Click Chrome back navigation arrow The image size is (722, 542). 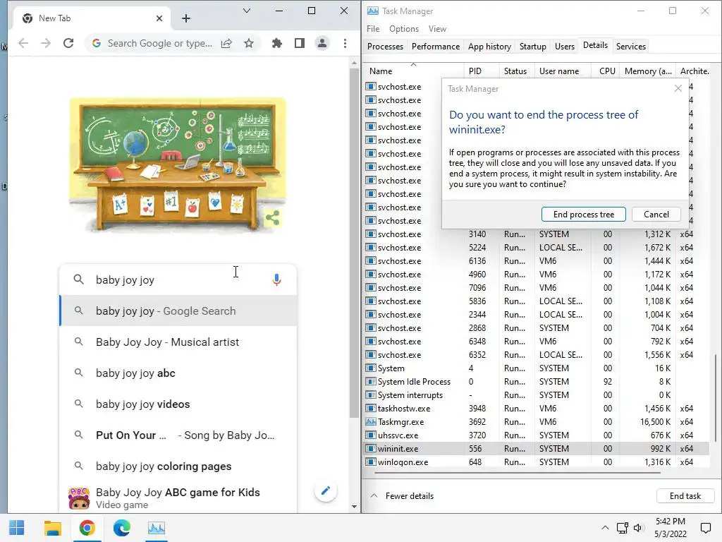23,43
